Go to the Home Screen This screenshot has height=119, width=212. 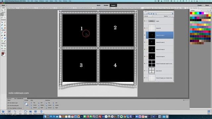pyautogui.click(x=41, y=112)
